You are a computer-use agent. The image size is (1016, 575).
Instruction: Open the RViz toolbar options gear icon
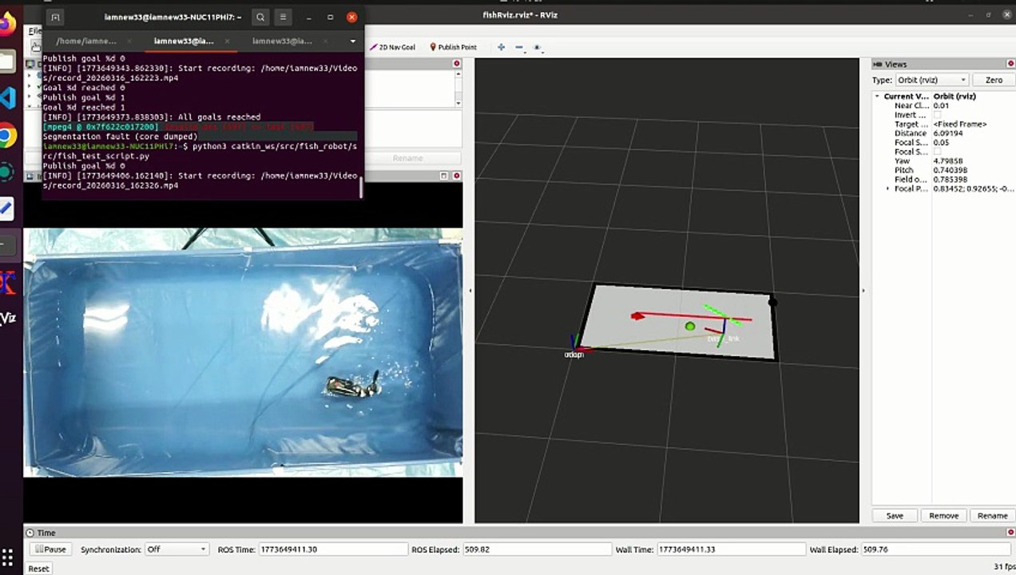(538, 48)
